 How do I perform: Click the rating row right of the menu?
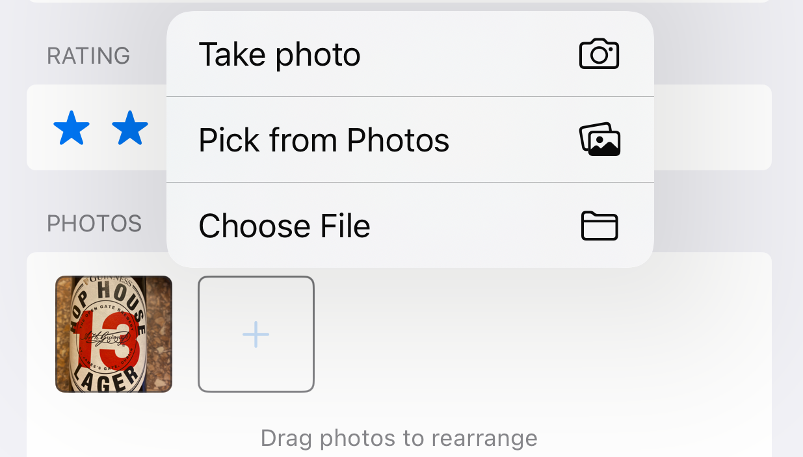tap(712, 127)
